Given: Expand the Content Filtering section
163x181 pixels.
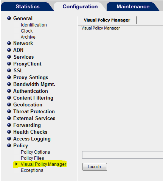Looking at the screenshot, I should 33,98.
